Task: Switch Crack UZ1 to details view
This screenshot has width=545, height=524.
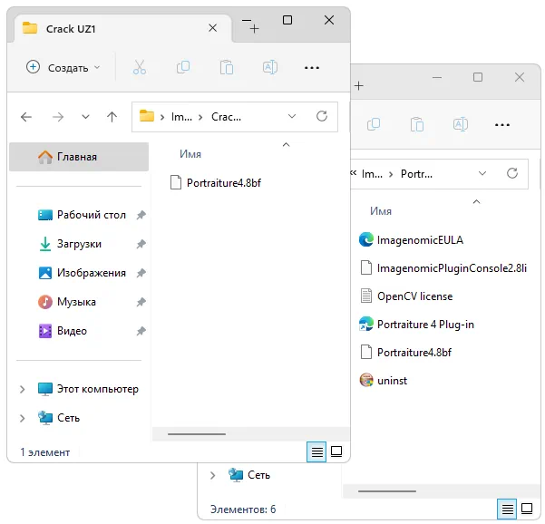Action: point(316,451)
